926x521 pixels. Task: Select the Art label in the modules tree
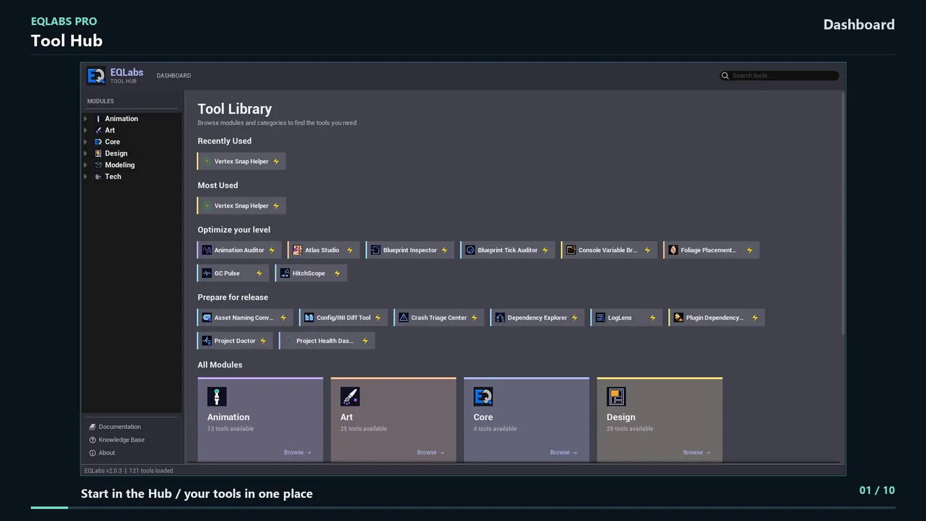pyautogui.click(x=110, y=131)
